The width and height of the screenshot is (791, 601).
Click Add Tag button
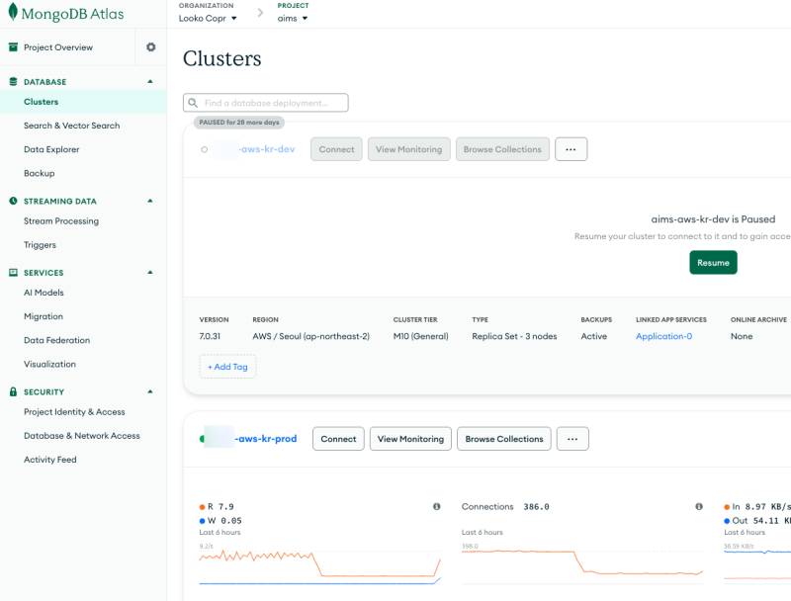pyautogui.click(x=227, y=367)
